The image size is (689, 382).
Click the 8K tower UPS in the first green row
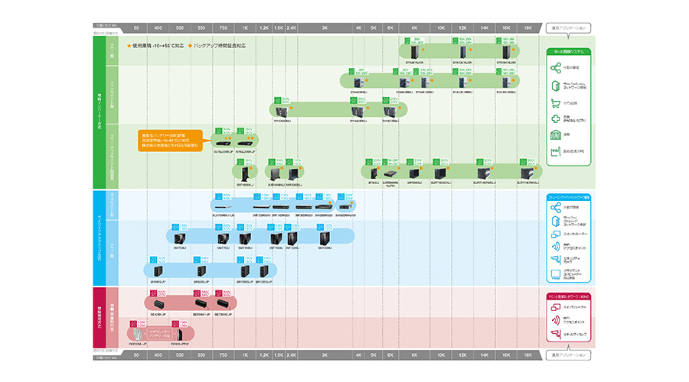coord(414,53)
